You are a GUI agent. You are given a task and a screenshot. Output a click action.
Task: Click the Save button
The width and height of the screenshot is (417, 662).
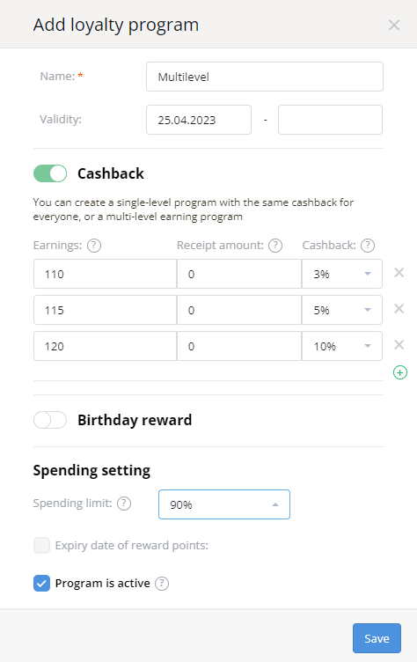pyautogui.click(x=377, y=638)
